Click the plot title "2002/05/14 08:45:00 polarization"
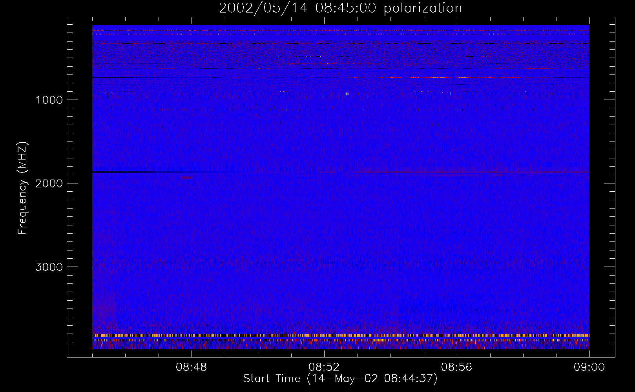 (340, 8)
